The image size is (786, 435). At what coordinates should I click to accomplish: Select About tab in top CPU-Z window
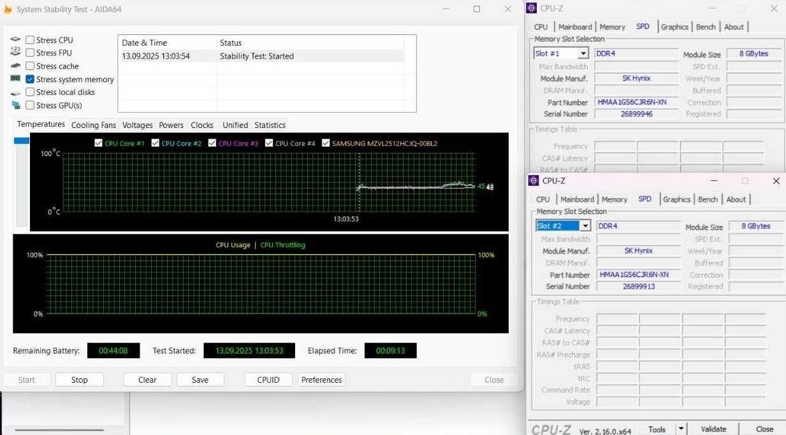pos(734,27)
